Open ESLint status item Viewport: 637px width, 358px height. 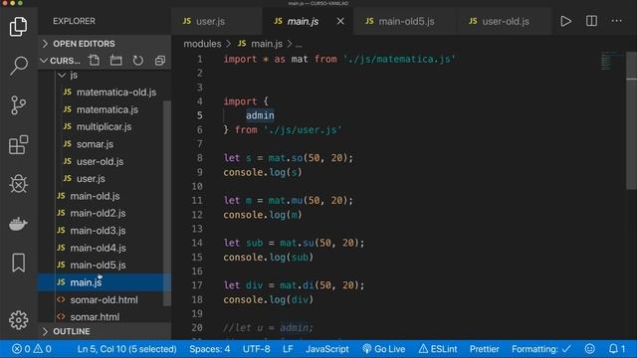pyautogui.click(x=438, y=349)
